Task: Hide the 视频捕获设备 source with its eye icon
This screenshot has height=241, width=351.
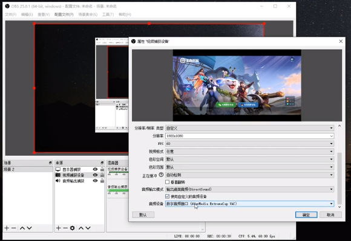Action: [x=96, y=175]
